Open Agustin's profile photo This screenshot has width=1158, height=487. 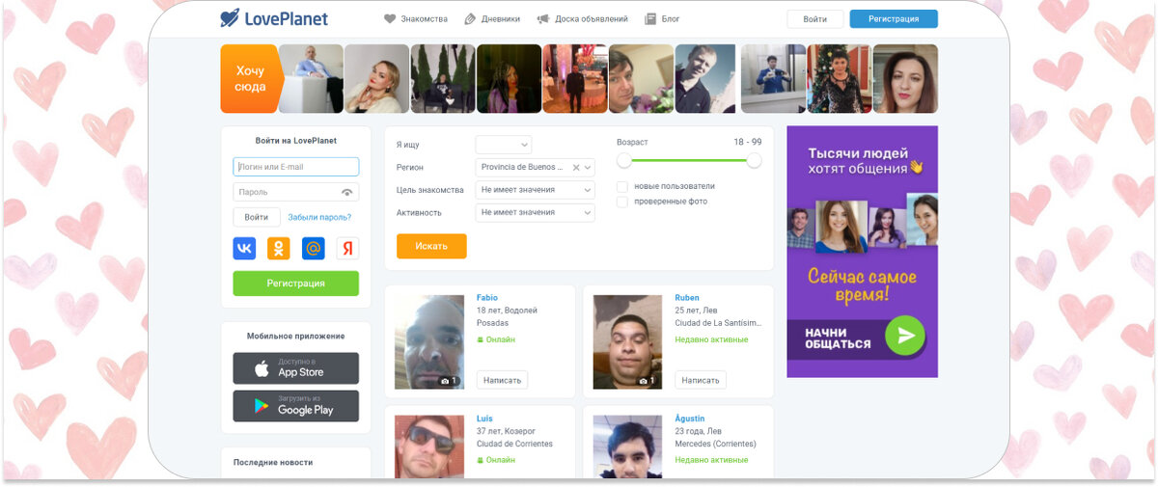627,446
